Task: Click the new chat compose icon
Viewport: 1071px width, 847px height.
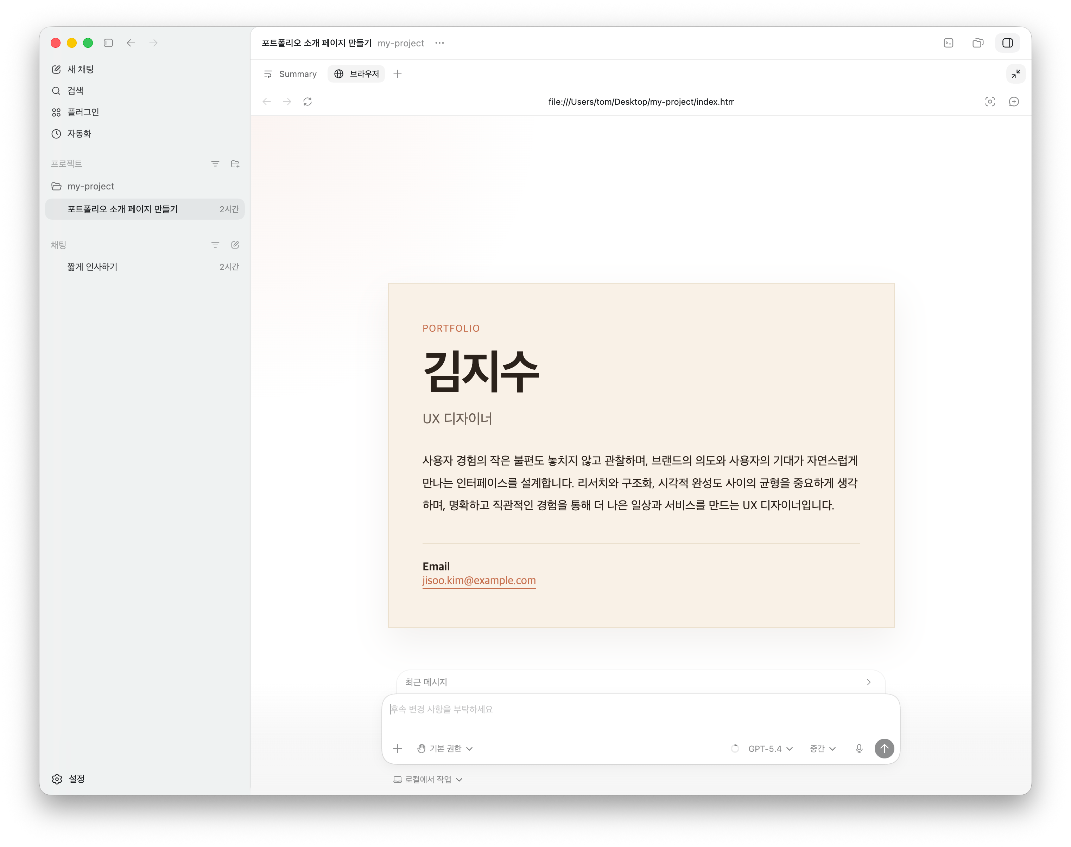Action: pyautogui.click(x=235, y=245)
